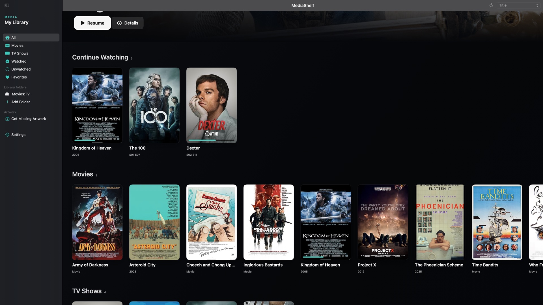This screenshot has width=543, height=305.
Task: Click The 100 title text
Action: pos(137,148)
